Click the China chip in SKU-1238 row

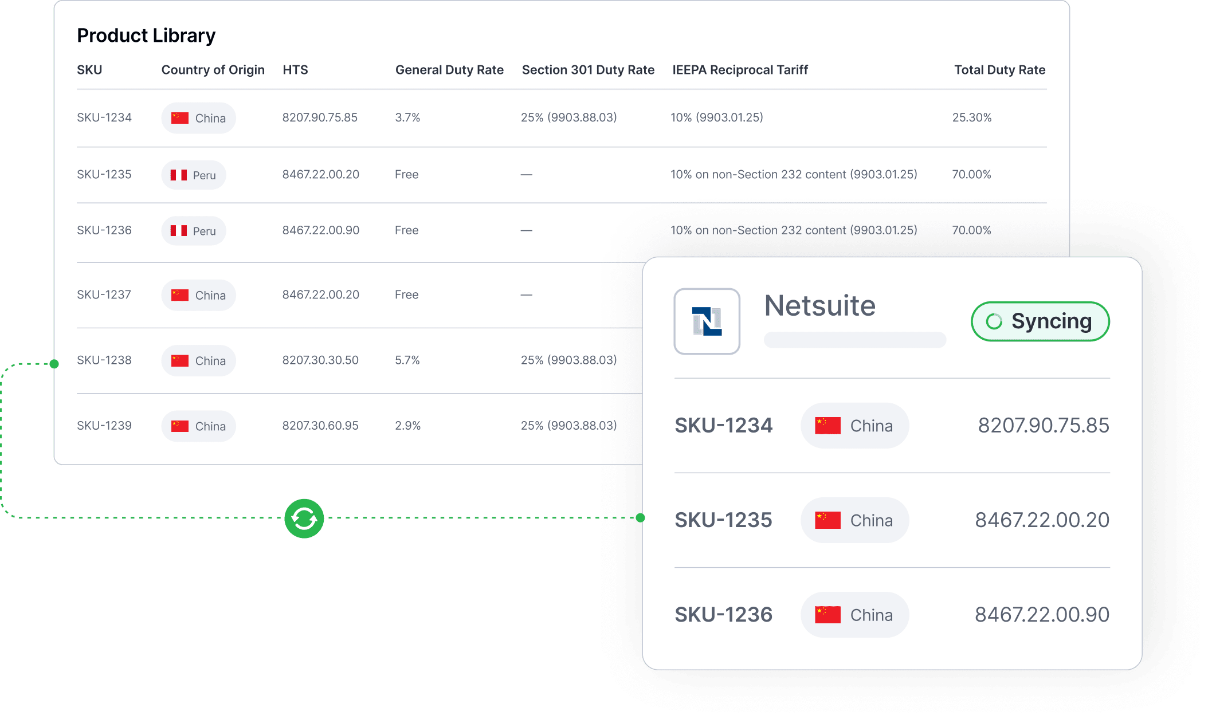pyautogui.click(x=198, y=361)
